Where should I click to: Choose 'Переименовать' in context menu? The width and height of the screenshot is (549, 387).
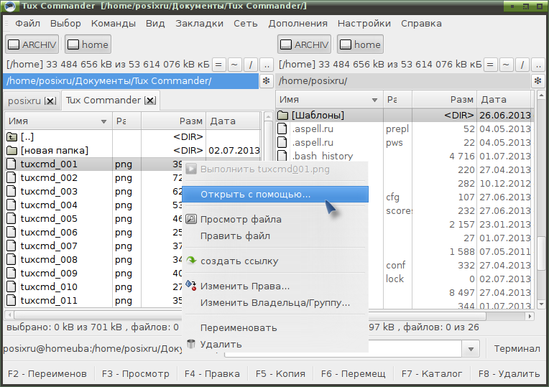275,328
